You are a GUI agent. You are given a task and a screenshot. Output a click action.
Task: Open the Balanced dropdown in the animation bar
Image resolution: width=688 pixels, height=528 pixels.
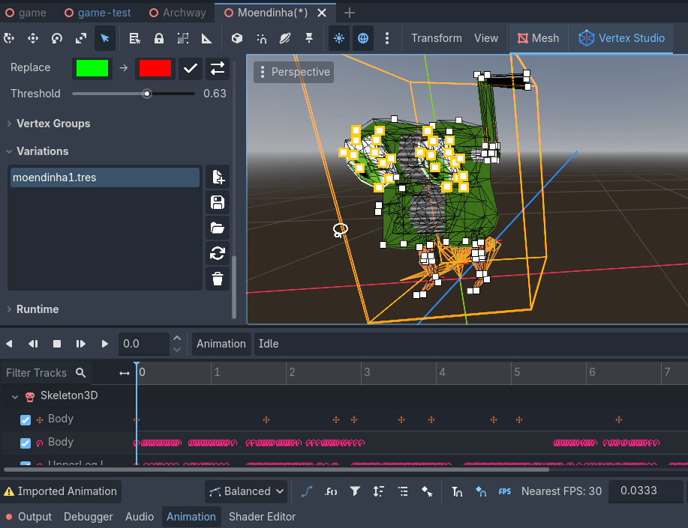coord(246,491)
